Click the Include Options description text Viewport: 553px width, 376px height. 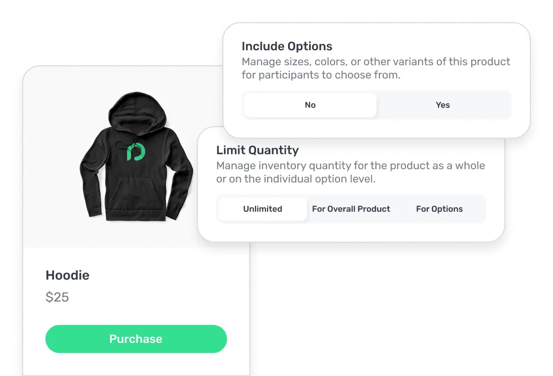(x=375, y=68)
